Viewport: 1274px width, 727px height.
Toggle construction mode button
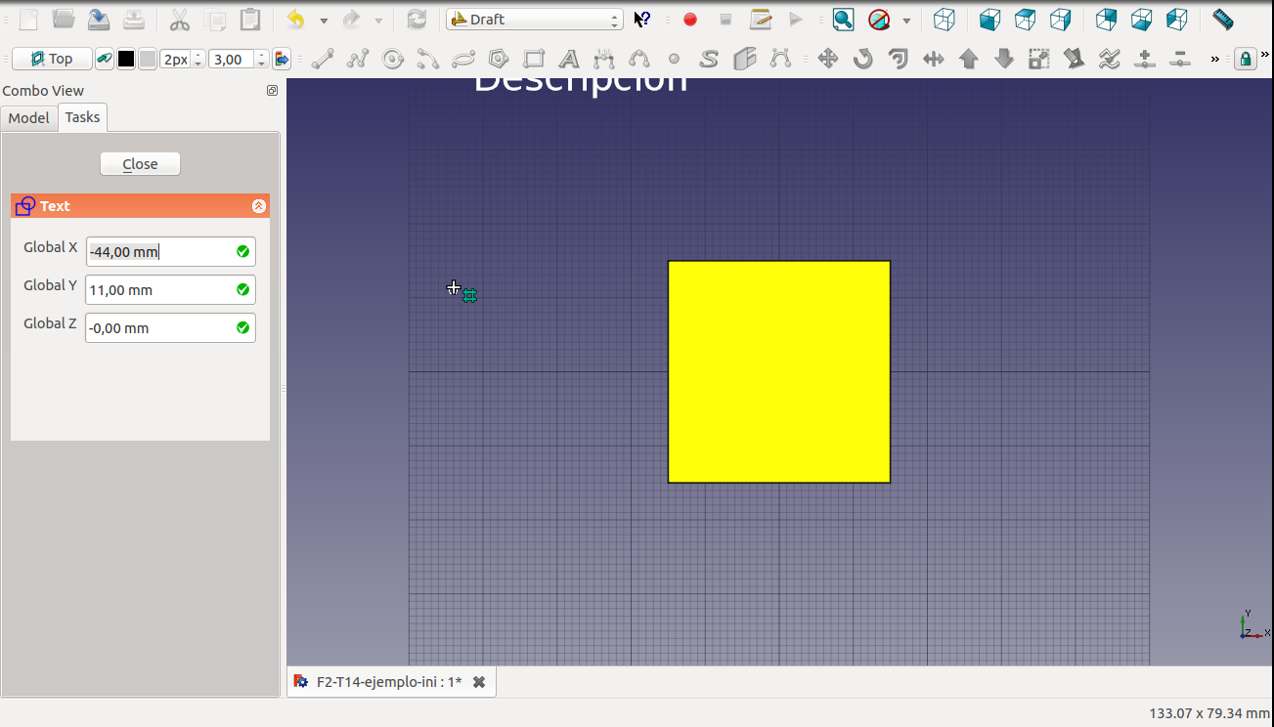(x=104, y=60)
